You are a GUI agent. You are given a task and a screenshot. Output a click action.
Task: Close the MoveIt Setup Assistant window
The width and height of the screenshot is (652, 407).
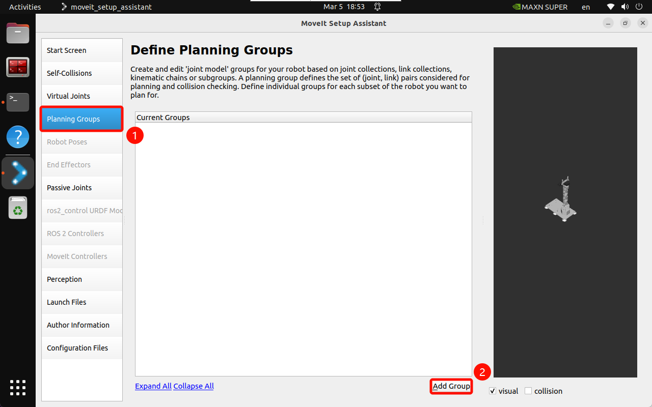click(x=642, y=23)
